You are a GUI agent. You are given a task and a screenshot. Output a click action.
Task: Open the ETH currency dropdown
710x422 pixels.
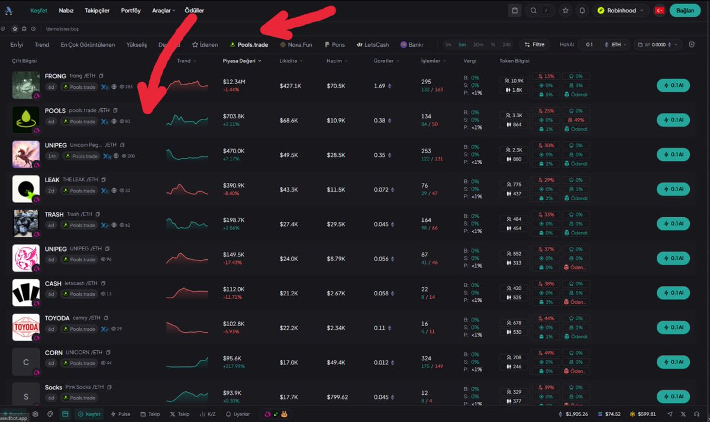tap(615, 44)
